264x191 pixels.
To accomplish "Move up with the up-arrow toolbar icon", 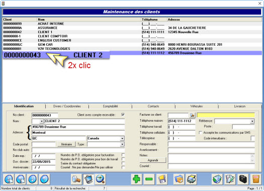I will click(44, 179).
